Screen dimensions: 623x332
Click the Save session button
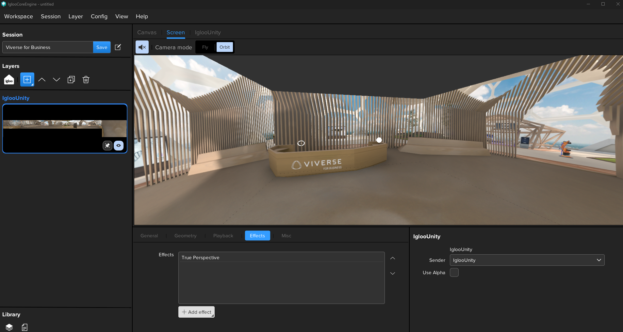pos(102,47)
